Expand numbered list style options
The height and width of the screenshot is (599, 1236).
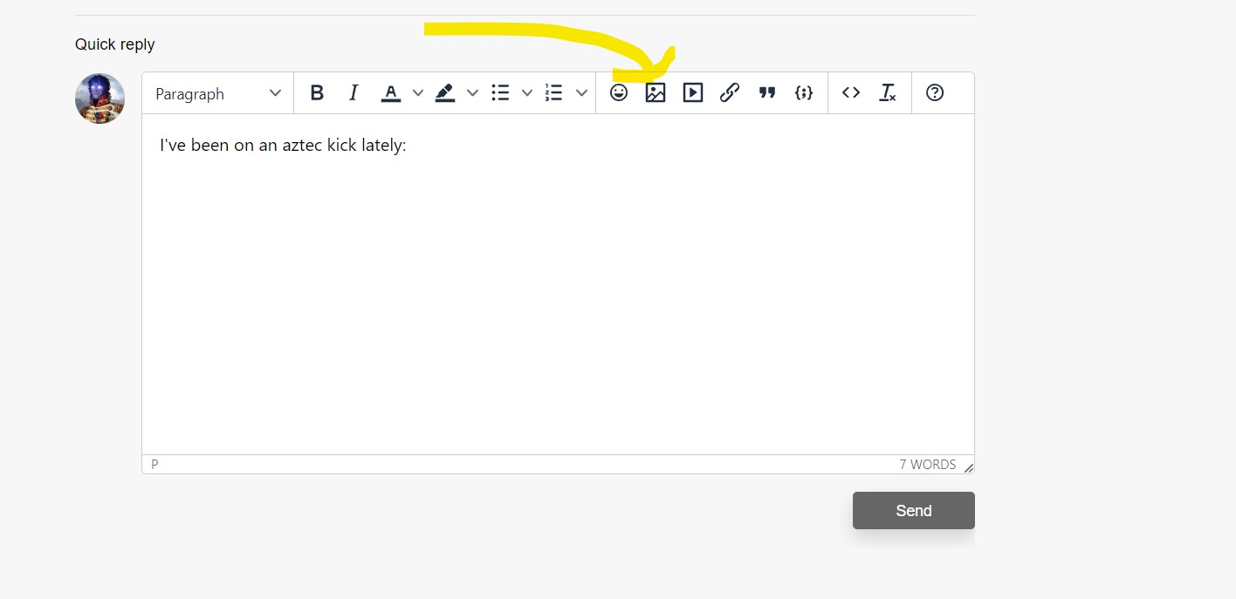[581, 93]
